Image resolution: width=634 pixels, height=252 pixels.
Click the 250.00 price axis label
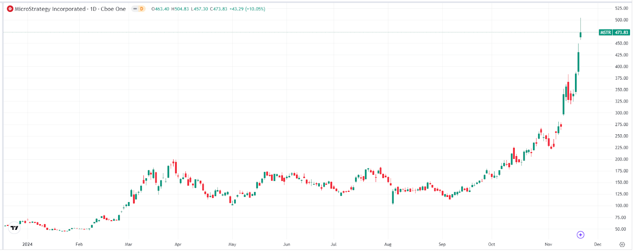pos(621,136)
